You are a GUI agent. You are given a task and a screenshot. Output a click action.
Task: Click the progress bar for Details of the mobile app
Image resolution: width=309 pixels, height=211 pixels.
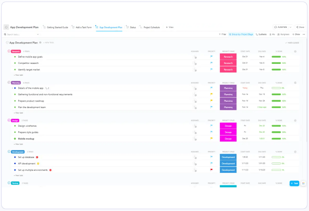[x=276, y=88]
